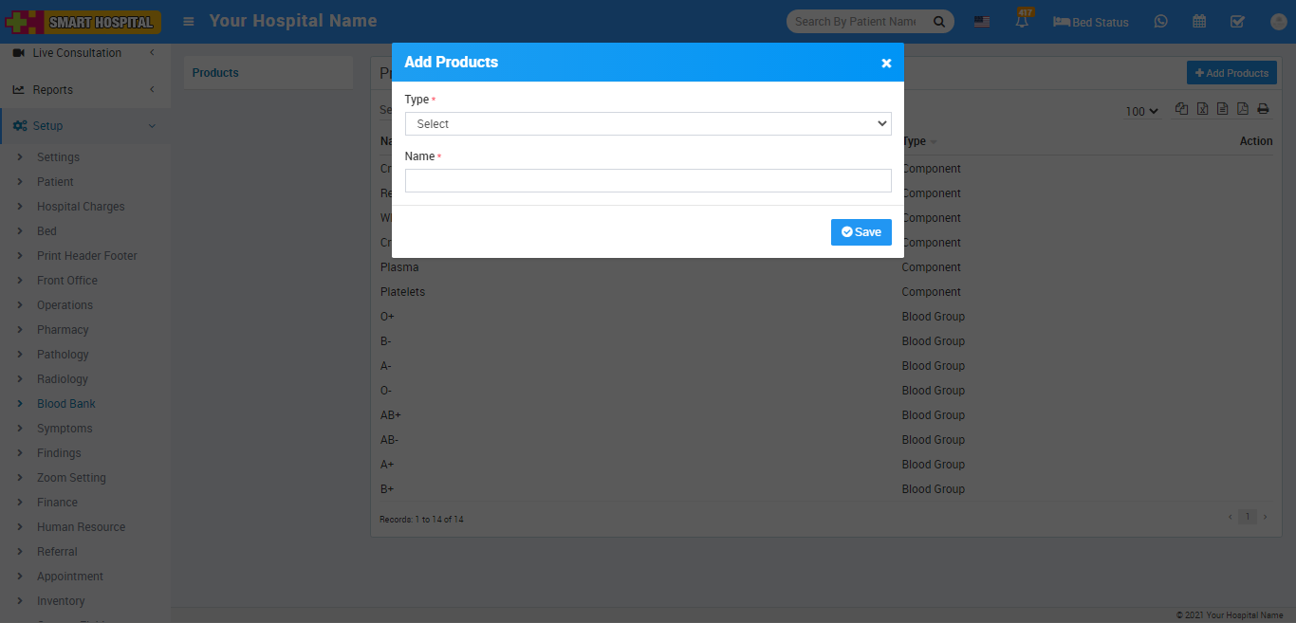Viewport: 1296px width, 623px height.
Task: Toggle the hamburger sidebar menu
Action: click(x=189, y=21)
